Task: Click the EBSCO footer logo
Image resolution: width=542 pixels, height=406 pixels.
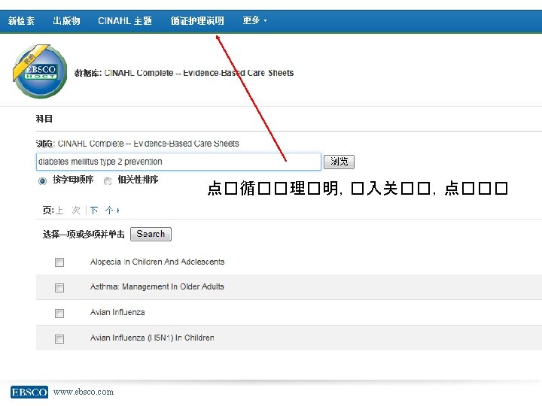Action: click(29, 392)
